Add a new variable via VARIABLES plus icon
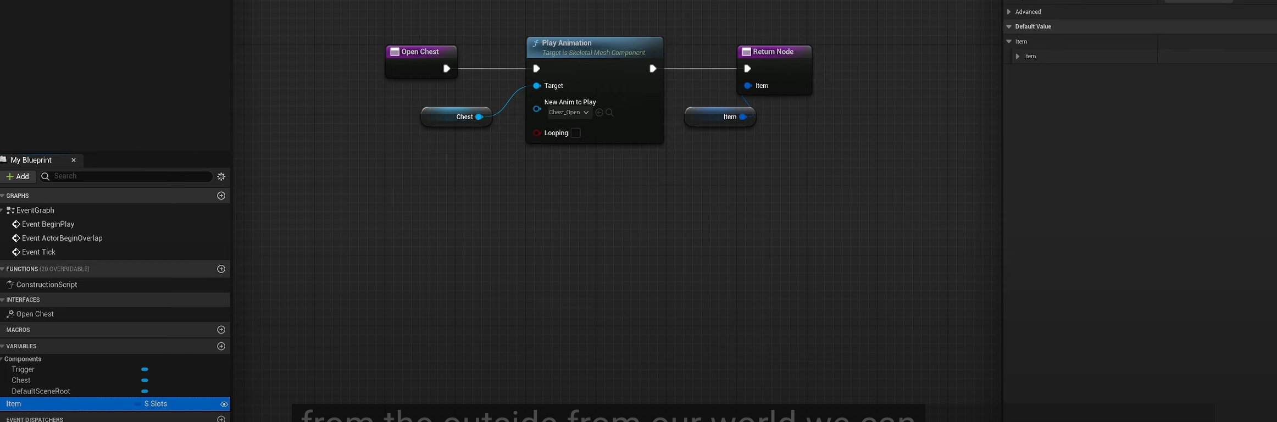 click(x=221, y=346)
